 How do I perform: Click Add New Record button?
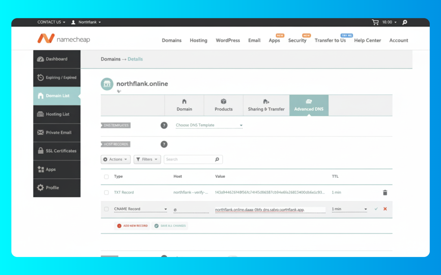(132, 226)
